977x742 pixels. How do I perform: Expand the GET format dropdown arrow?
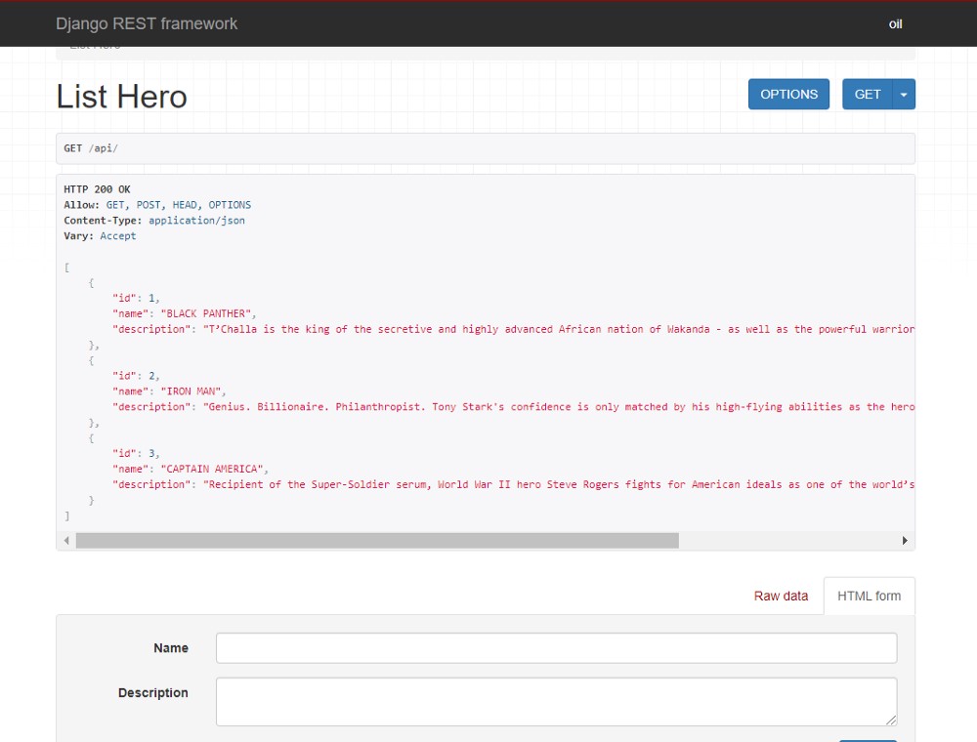tap(904, 94)
